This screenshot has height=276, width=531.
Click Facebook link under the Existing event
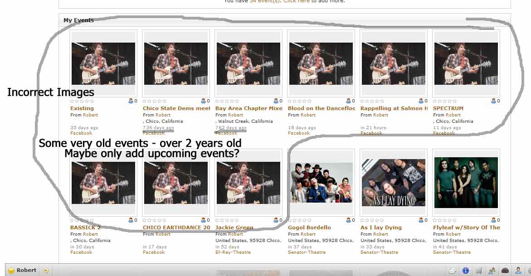81,133
